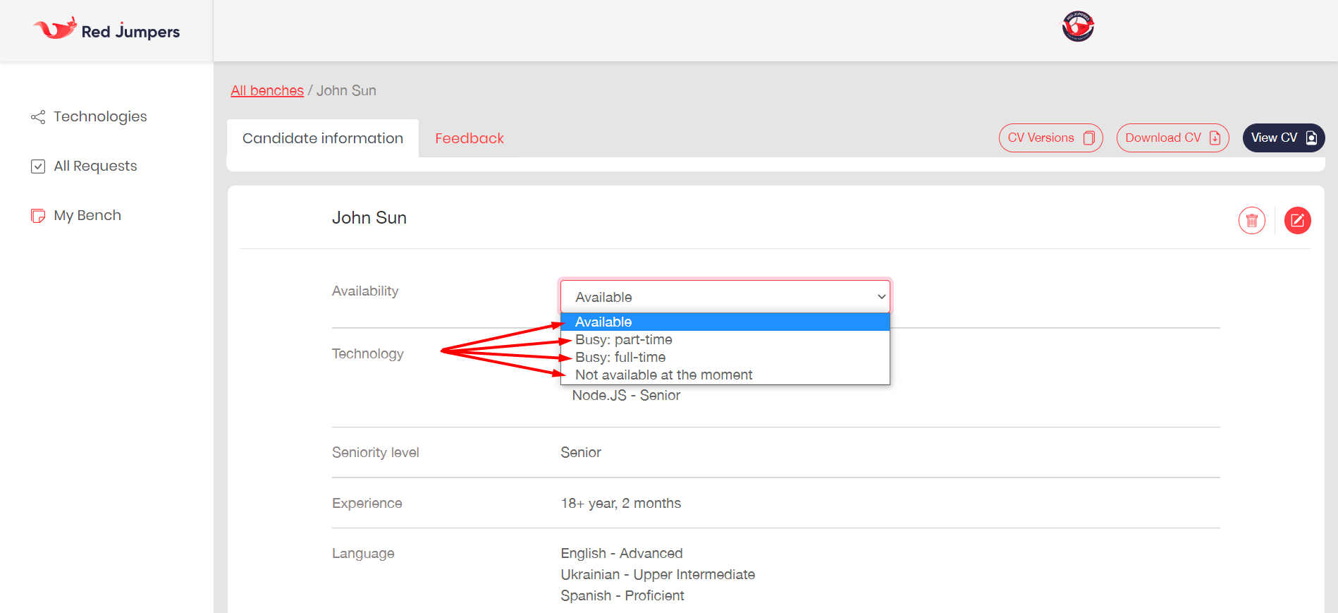Click the 18+ year, 2 months value
1338x613 pixels.
coord(621,503)
